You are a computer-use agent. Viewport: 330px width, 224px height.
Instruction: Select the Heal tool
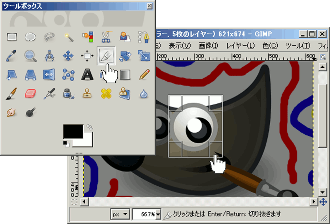pos(106,93)
